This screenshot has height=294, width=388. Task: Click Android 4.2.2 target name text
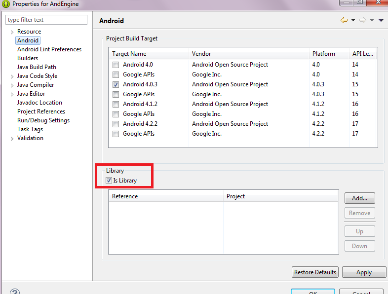pos(140,124)
